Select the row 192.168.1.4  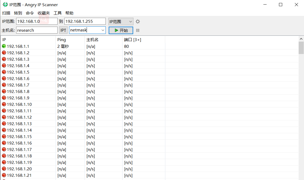pyautogui.click(x=149, y=66)
